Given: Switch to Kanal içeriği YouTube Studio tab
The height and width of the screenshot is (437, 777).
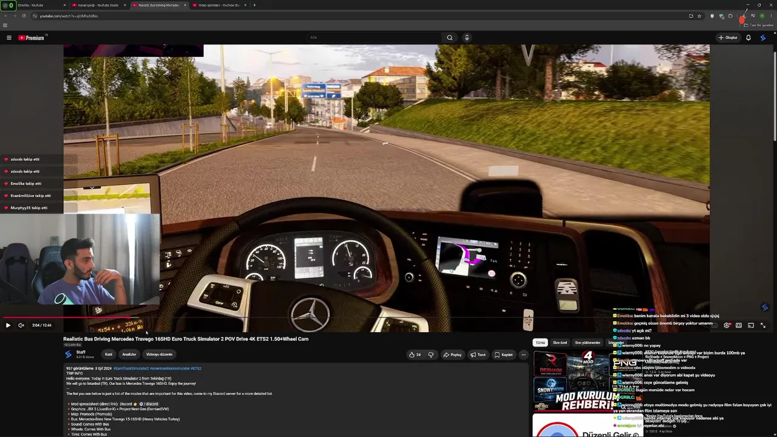Looking at the screenshot, I should (98, 5).
